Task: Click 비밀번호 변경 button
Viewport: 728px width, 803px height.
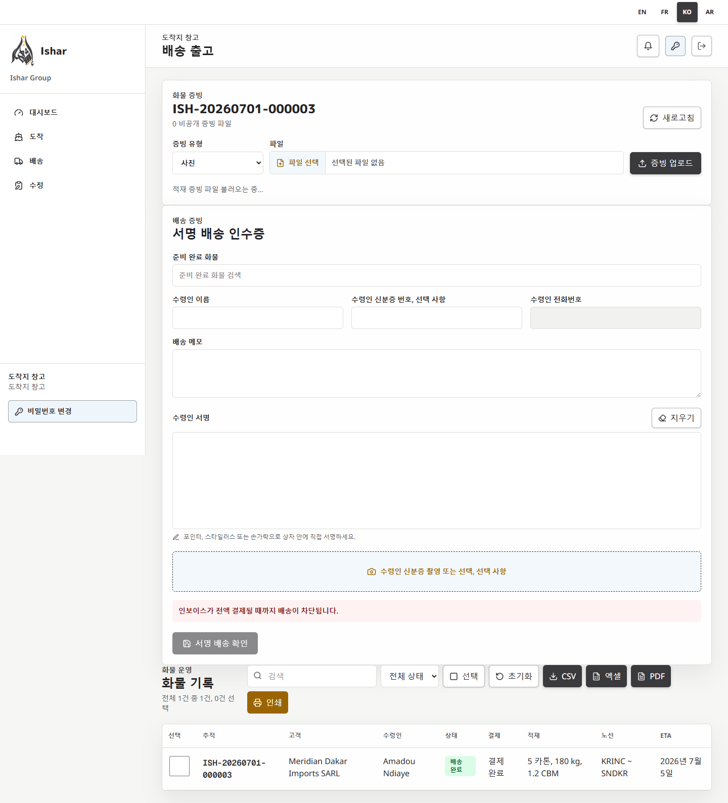Action: [72, 411]
